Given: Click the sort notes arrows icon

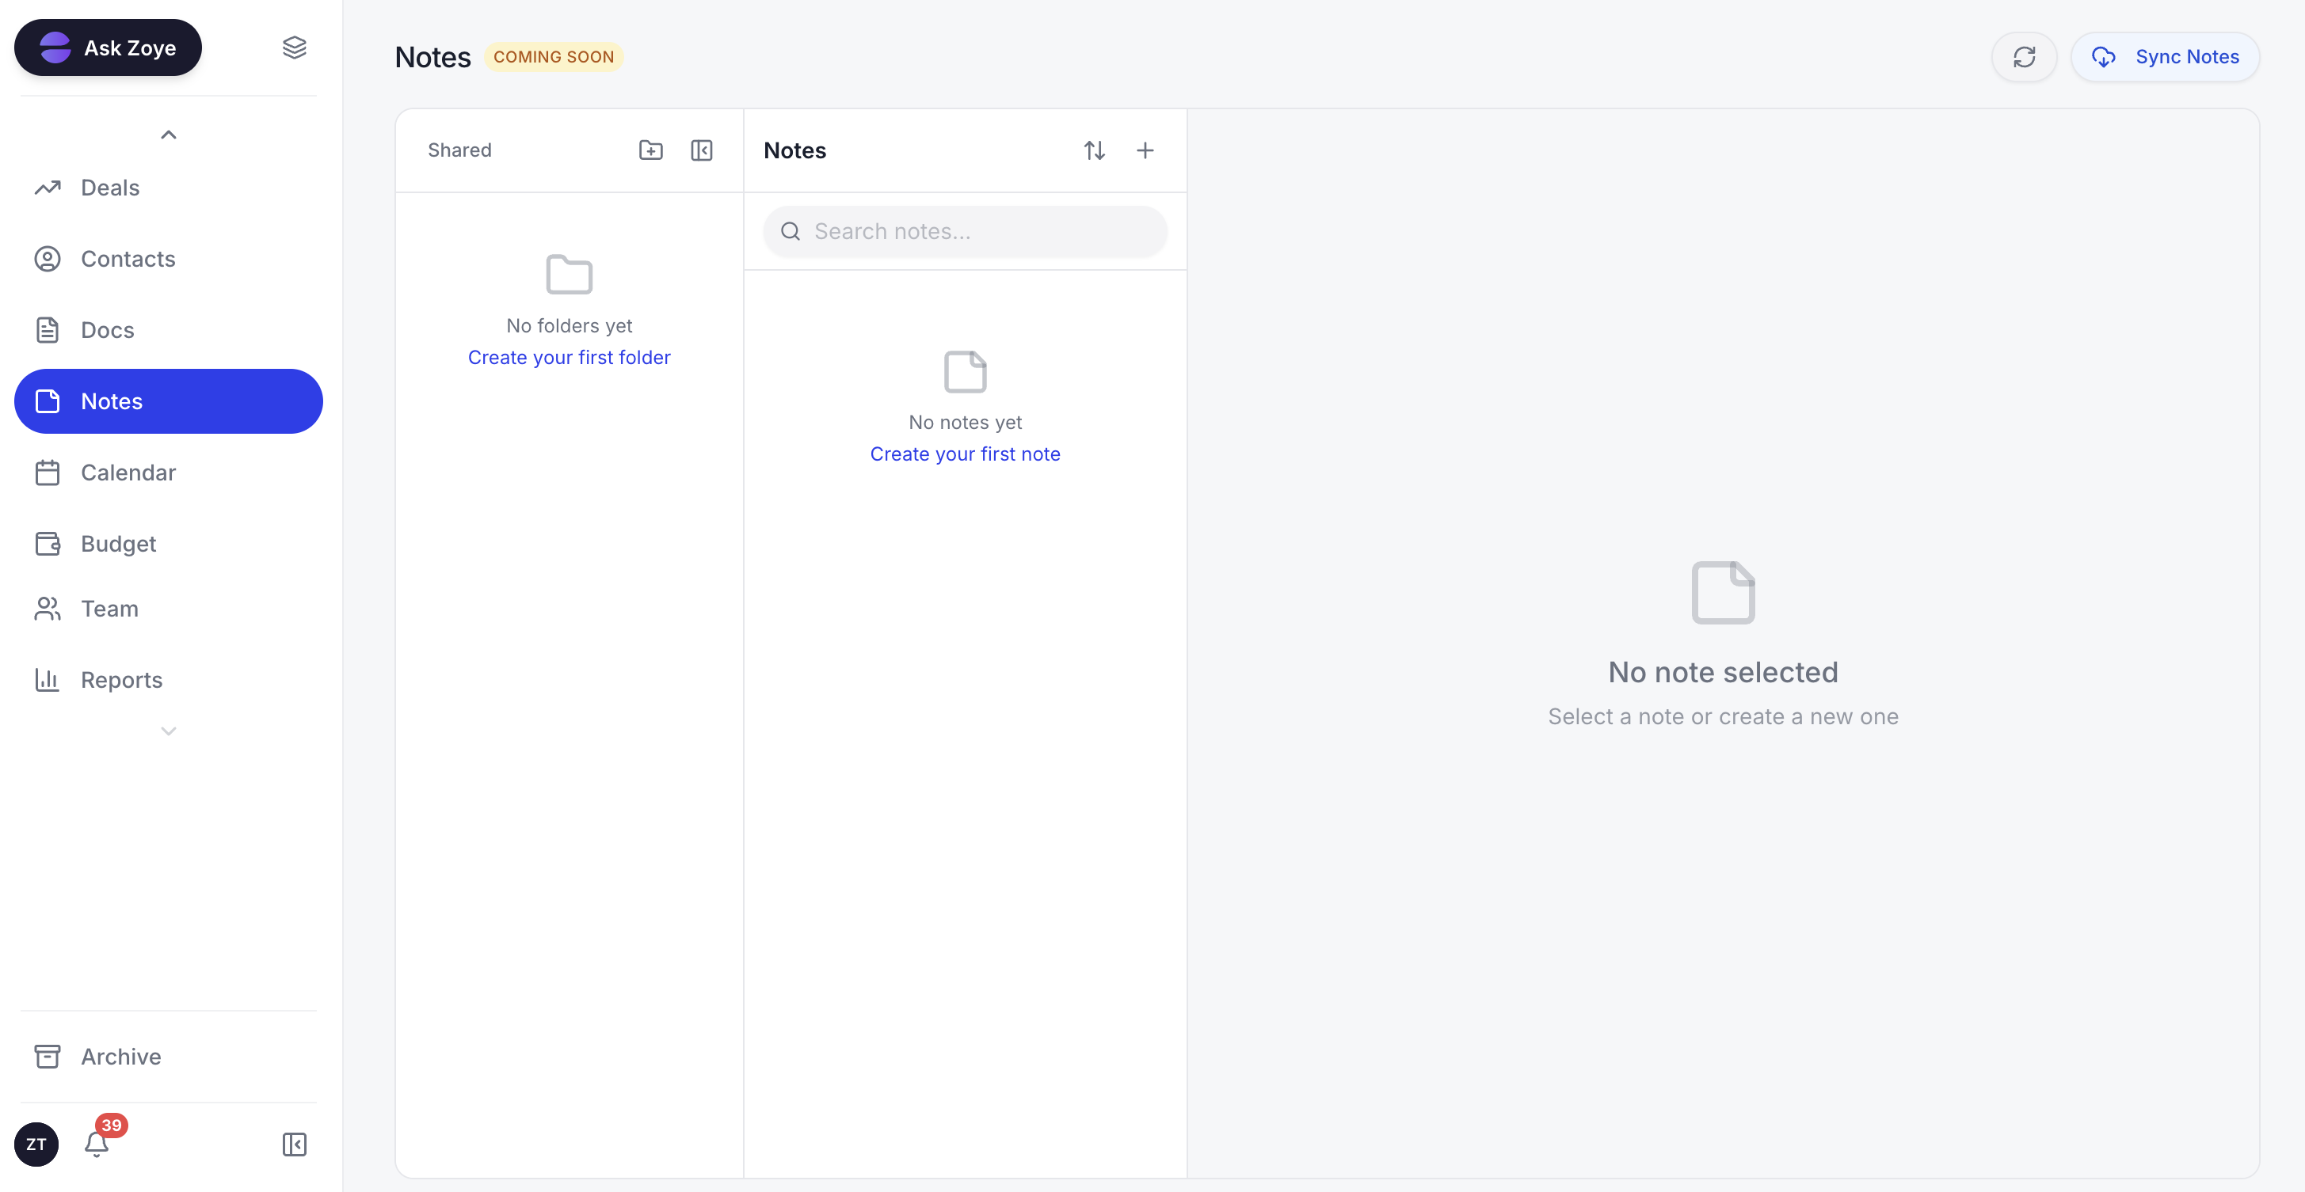Looking at the screenshot, I should click(1093, 150).
